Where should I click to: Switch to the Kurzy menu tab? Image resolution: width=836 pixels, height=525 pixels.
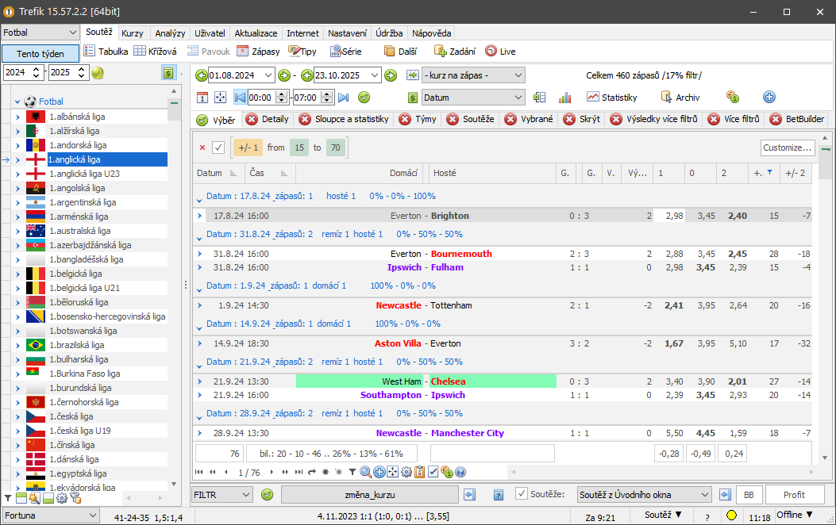click(133, 33)
